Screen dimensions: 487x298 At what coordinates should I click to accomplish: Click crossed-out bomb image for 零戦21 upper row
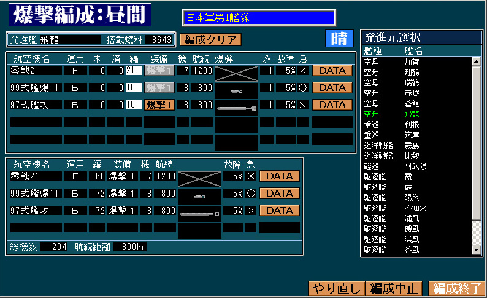tap(236, 74)
